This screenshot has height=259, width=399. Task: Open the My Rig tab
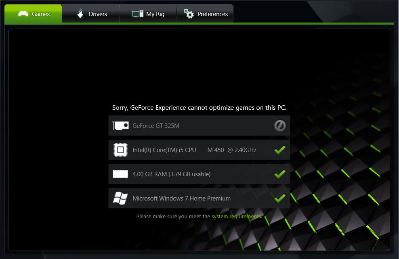click(x=148, y=14)
